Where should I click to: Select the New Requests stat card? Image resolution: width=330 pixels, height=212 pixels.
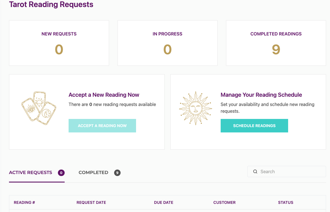pyautogui.click(x=59, y=43)
